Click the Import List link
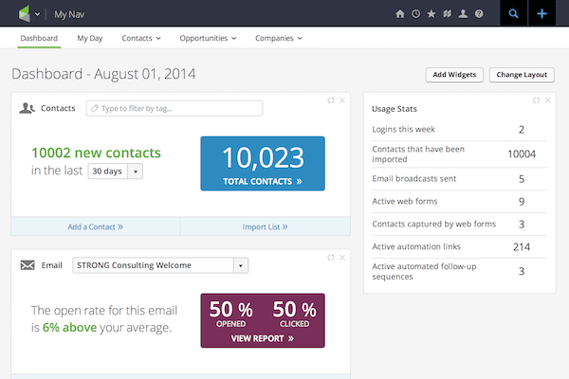Screen dimensions: 569x379 [x=265, y=226]
